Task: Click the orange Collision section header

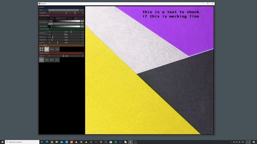Action: click(61, 45)
